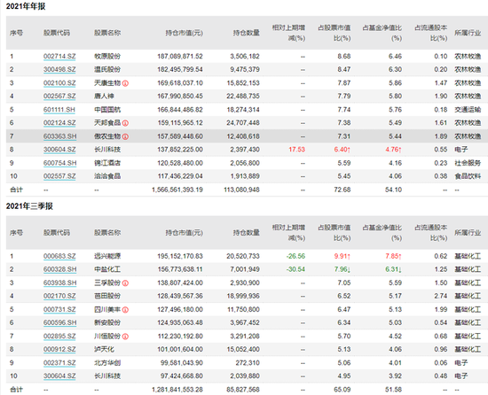Open stock code link 000731.SZ
The image size is (488, 395).
point(59,310)
